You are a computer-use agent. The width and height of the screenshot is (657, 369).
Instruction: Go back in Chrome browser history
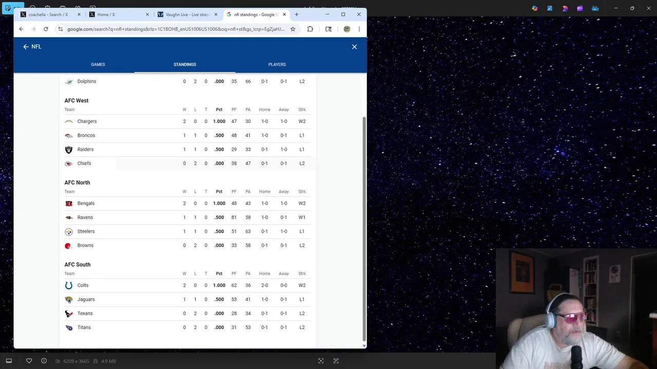(x=21, y=29)
